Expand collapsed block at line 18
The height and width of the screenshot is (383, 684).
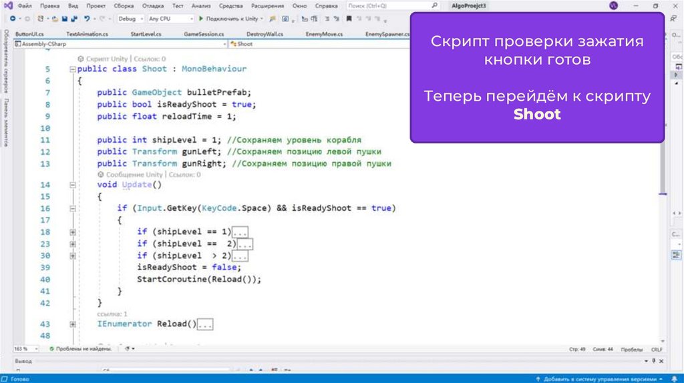pos(73,232)
